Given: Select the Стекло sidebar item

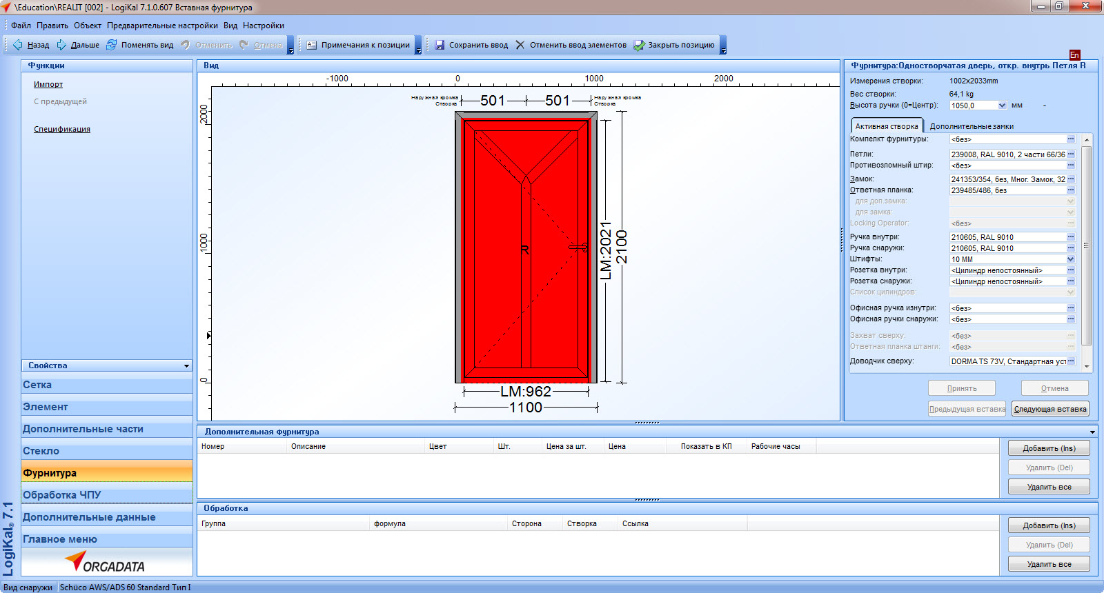Looking at the screenshot, I should [x=107, y=451].
